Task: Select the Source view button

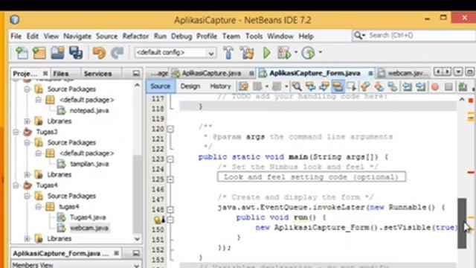Action: coord(161,86)
